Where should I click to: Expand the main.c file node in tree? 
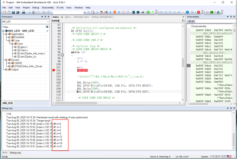(x=15, y=50)
